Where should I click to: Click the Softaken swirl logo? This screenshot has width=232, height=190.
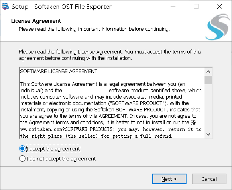coord(217,27)
